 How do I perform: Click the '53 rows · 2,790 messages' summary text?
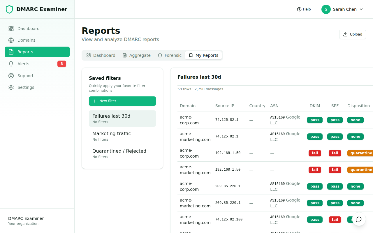200,89
